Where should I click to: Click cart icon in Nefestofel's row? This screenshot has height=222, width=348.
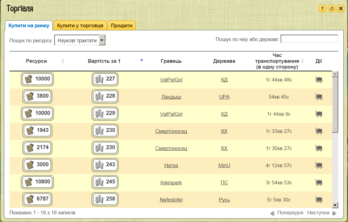[319, 199]
